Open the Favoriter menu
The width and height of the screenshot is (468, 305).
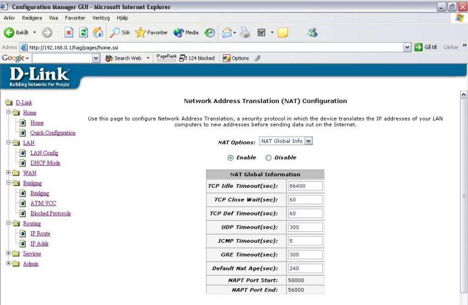click(75, 18)
